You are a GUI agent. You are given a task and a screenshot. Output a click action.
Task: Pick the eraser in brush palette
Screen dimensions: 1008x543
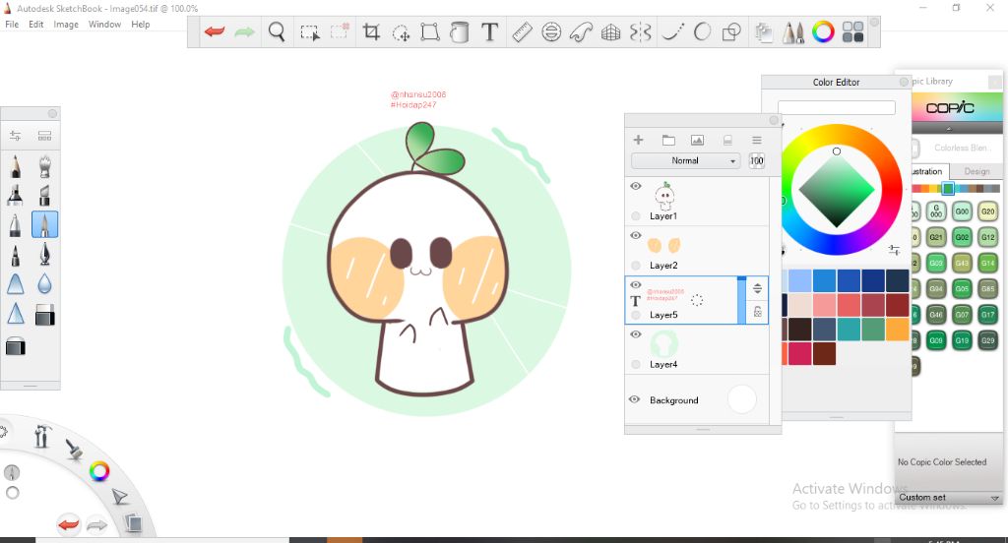[x=44, y=315]
